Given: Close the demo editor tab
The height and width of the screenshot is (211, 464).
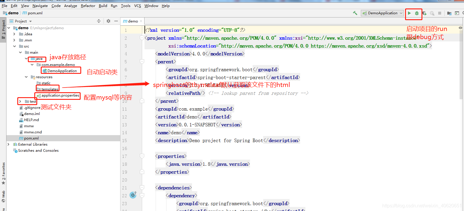Looking at the screenshot, I should [141, 21].
